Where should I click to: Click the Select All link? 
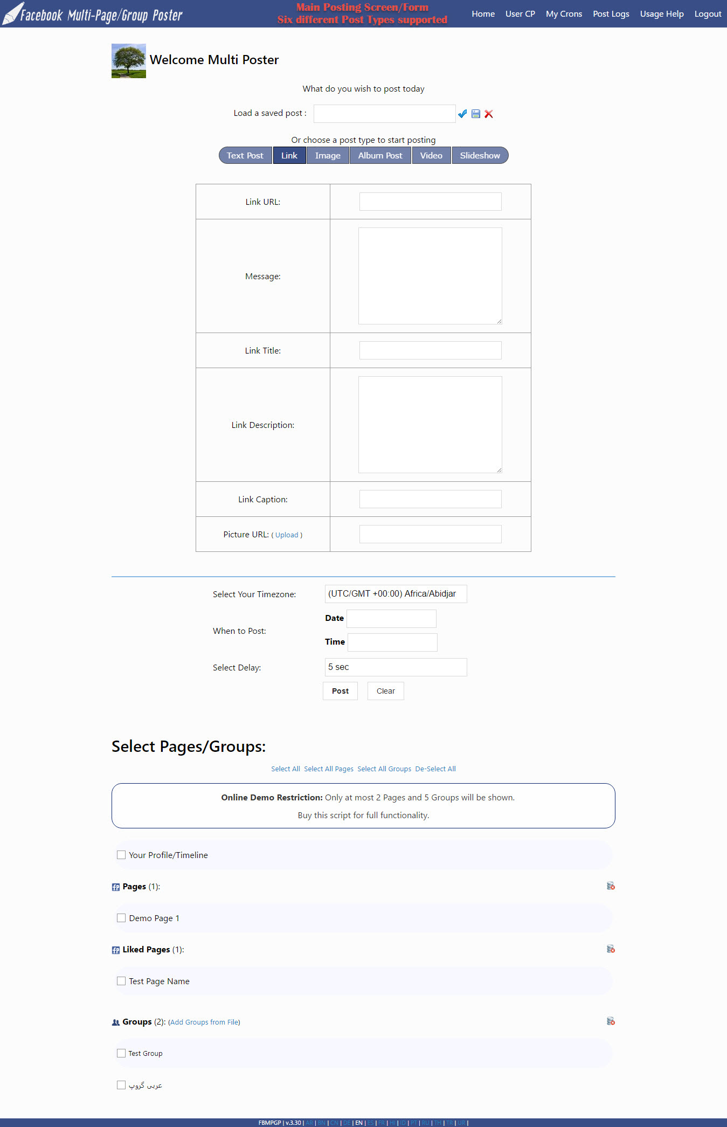(x=286, y=769)
